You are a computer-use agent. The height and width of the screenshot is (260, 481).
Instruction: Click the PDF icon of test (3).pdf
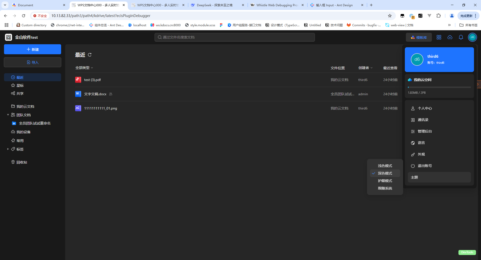point(78,80)
